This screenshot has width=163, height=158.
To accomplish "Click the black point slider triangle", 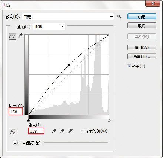I will click(29, 120).
